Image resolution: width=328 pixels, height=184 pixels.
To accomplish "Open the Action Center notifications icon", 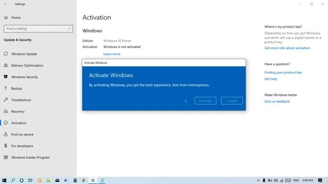I will point(320,180).
